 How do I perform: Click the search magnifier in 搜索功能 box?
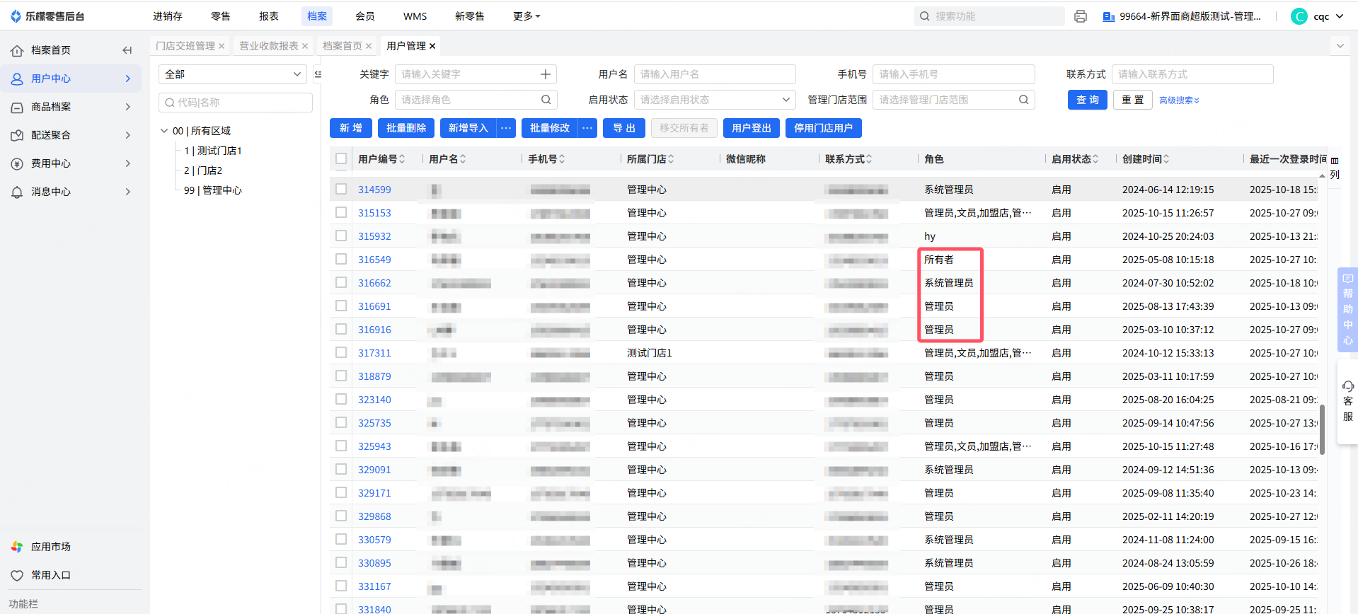924,16
